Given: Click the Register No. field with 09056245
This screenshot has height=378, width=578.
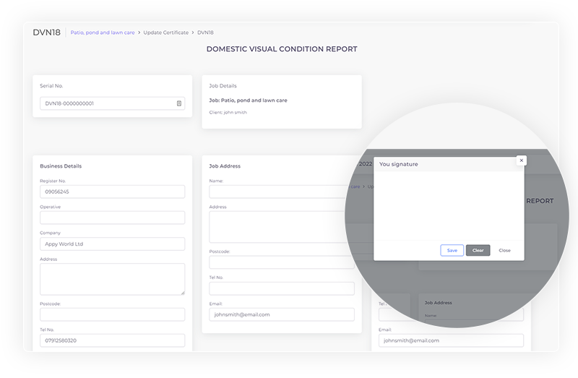Looking at the screenshot, I should click(x=112, y=192).
